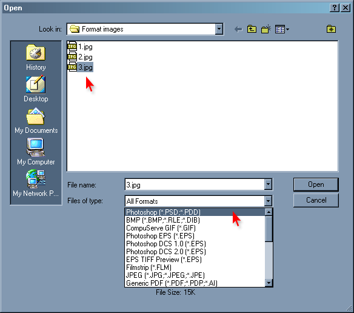This screenshot has height=313, width=354.
Task: Open My Documents location
Action: point(36,121)
